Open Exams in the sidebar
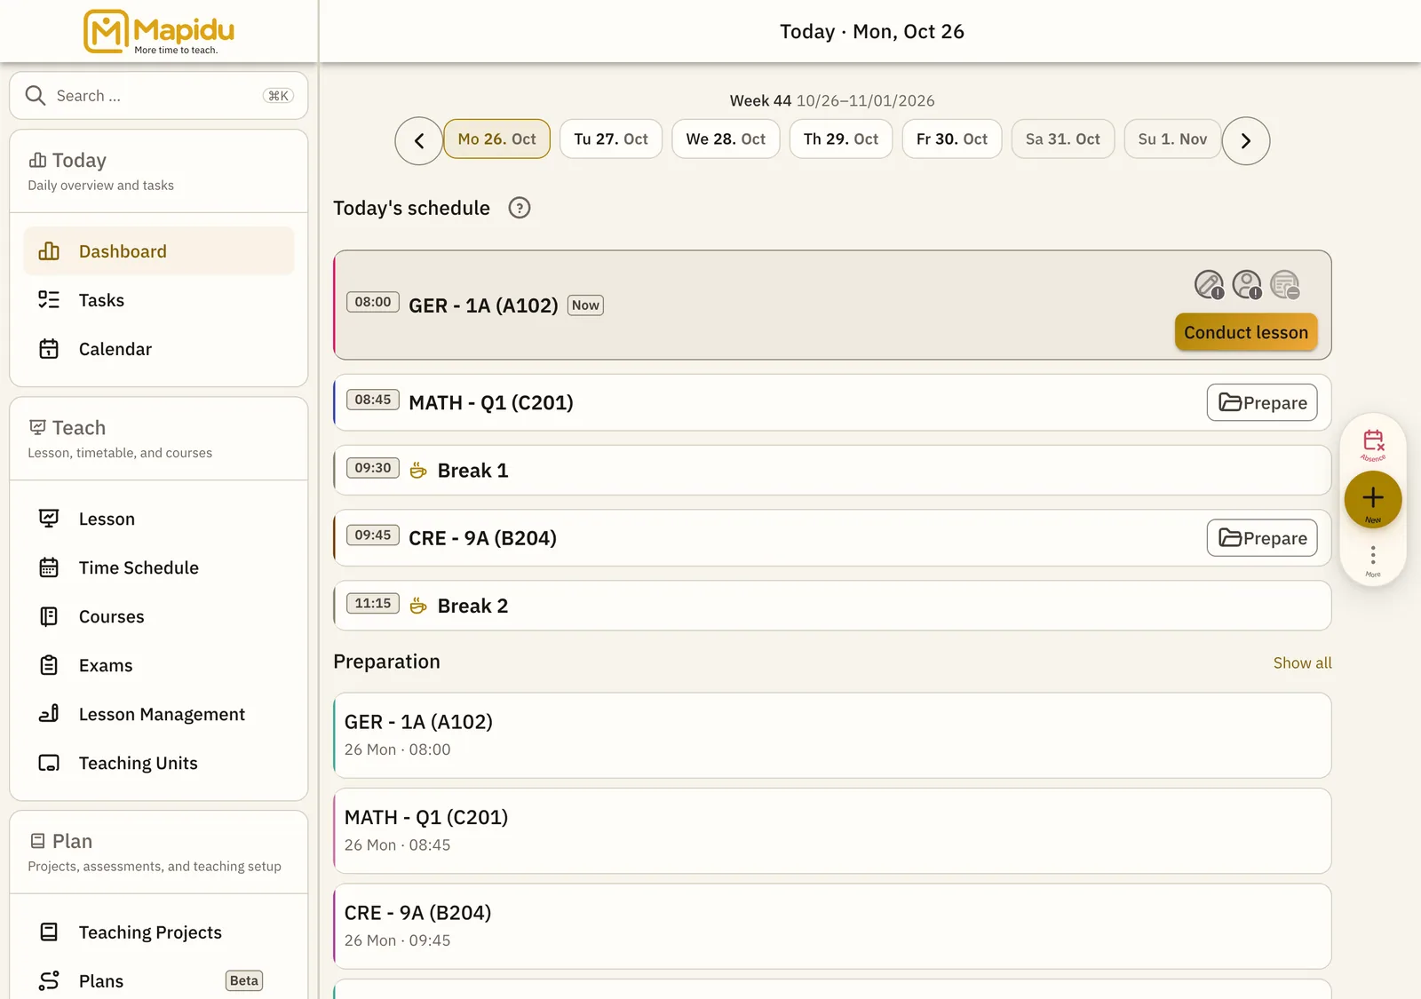Image resolution: width=1421 pixels, height=999 pixels. (x=159, y=665)
